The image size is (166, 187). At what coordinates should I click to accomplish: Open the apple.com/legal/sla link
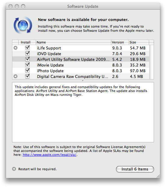[49, 155]
